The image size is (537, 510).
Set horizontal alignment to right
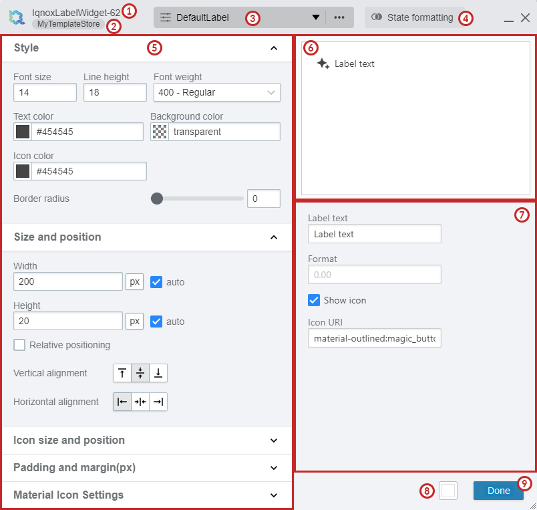pos(158,402)
